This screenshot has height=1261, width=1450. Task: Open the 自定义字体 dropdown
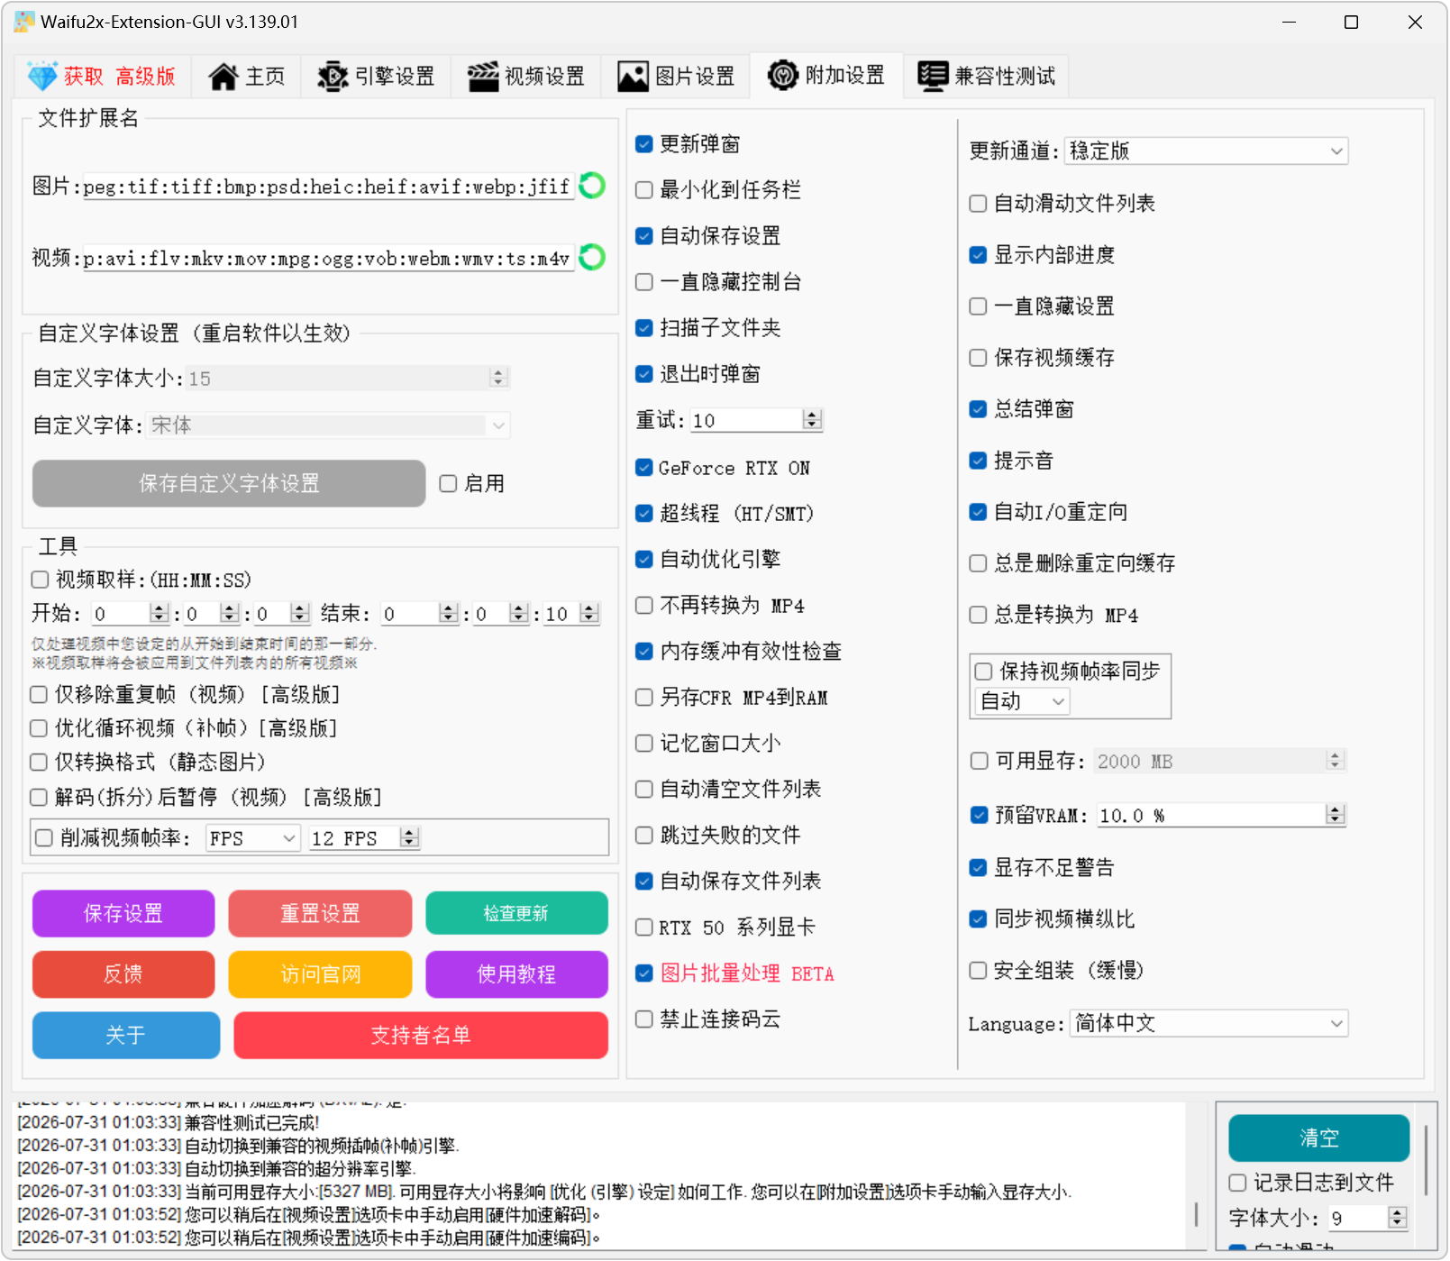328,425
